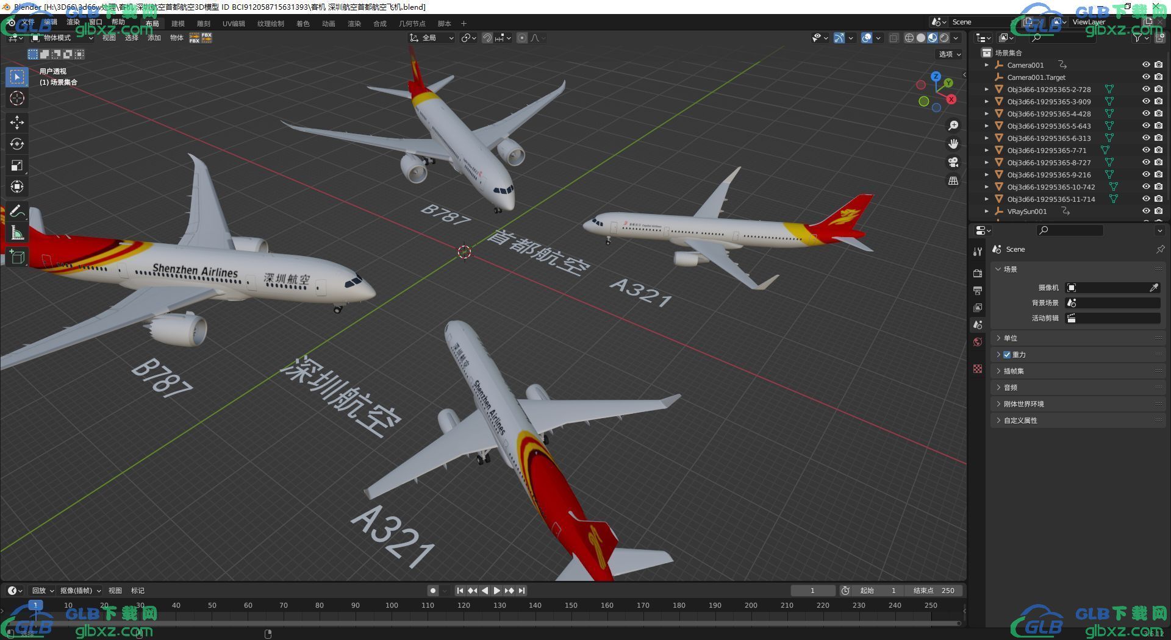Jump to the first frame
The width and height of the screenshot is (1171, 640).
pyautogui.click(x=460, y=591)
